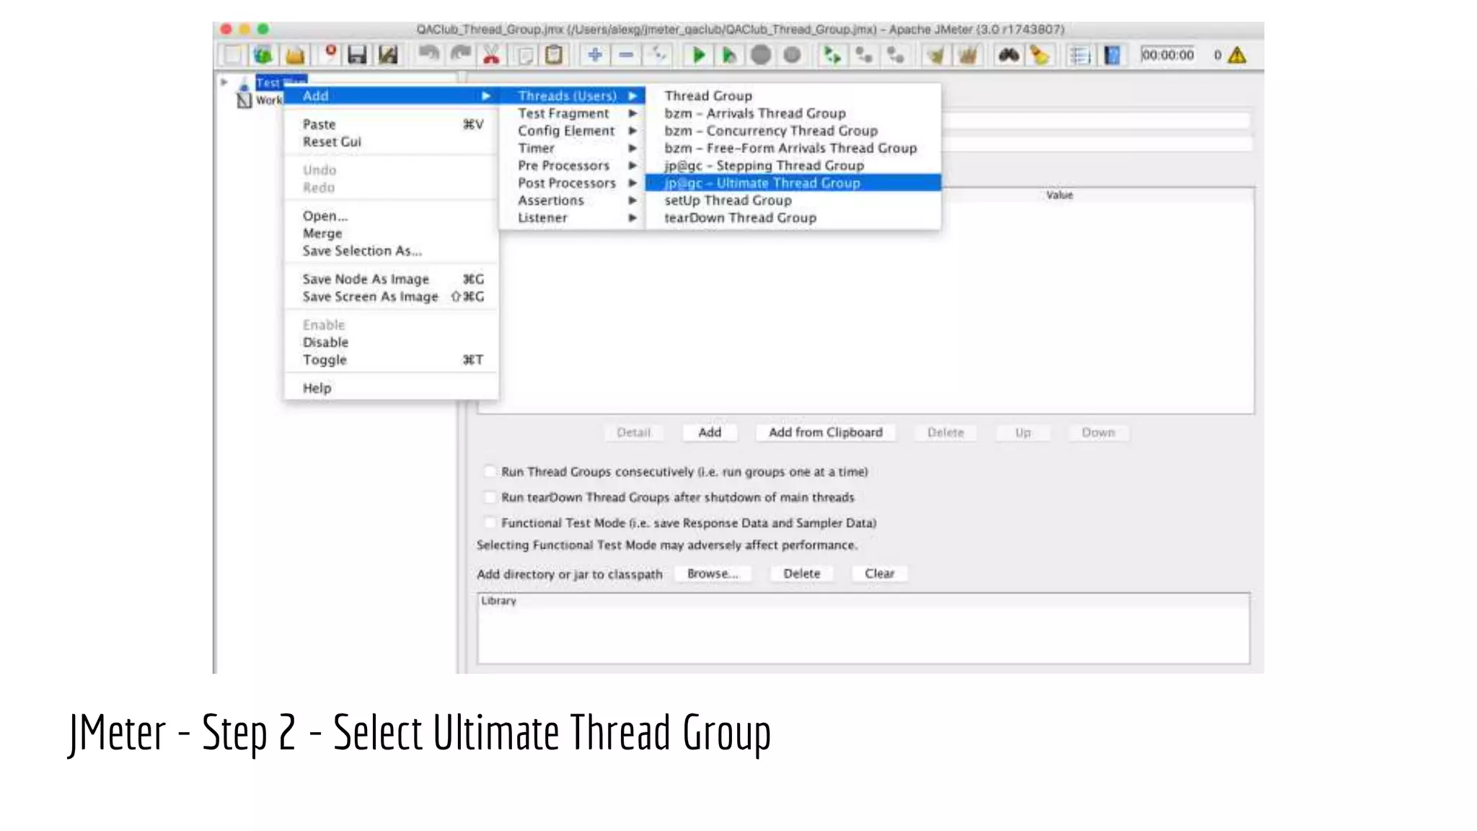Viewport: 1477px width, 831px height.
Task: Select bzm - Concurrency Thread Group
Action: click(x=793, y=131)
